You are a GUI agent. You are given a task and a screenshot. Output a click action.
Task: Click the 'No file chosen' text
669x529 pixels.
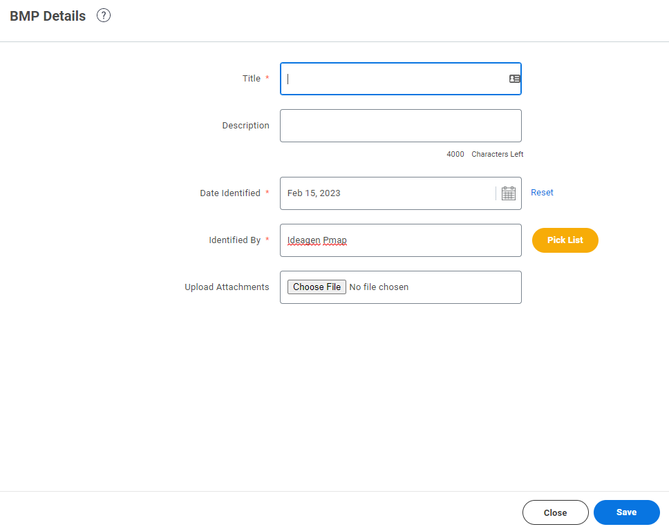pos(379,287)
